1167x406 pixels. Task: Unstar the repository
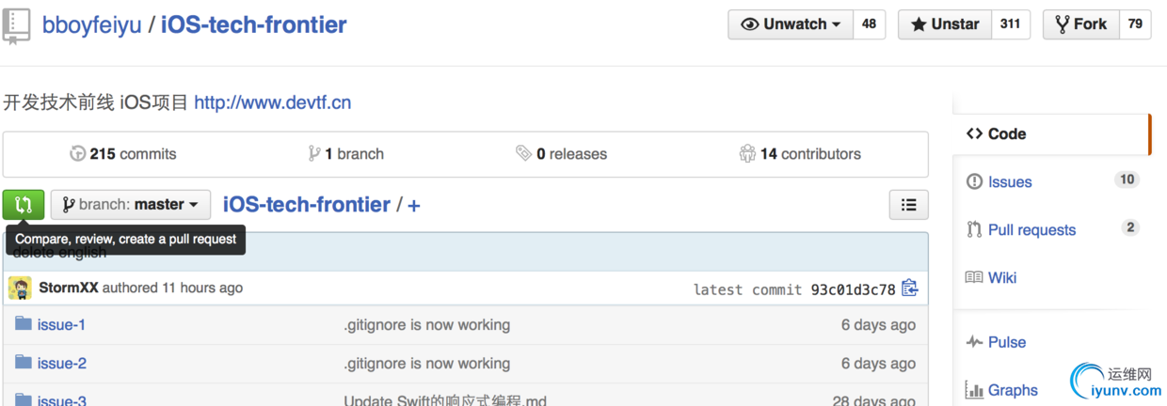(945, 24)
